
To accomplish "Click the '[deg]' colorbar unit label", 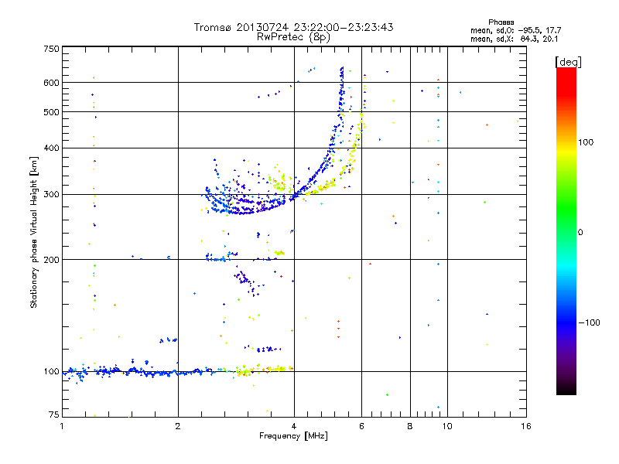I will pos(568,62).
